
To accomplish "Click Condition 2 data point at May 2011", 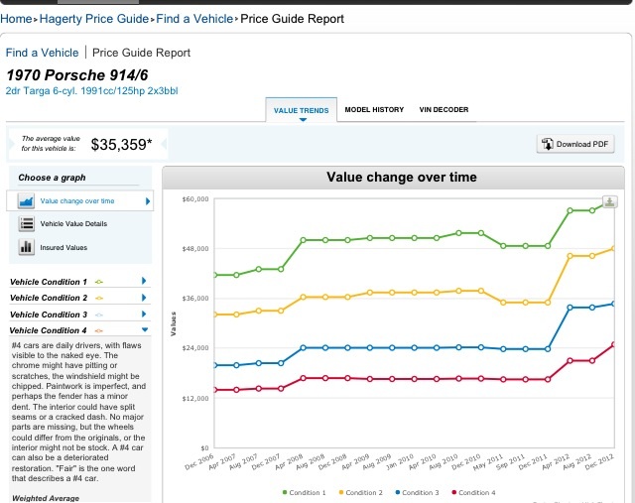I will click(x=503, y=303).
